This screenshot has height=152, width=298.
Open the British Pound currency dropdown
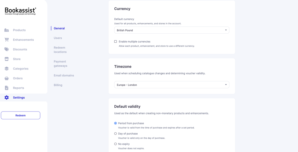click(172, 30)
